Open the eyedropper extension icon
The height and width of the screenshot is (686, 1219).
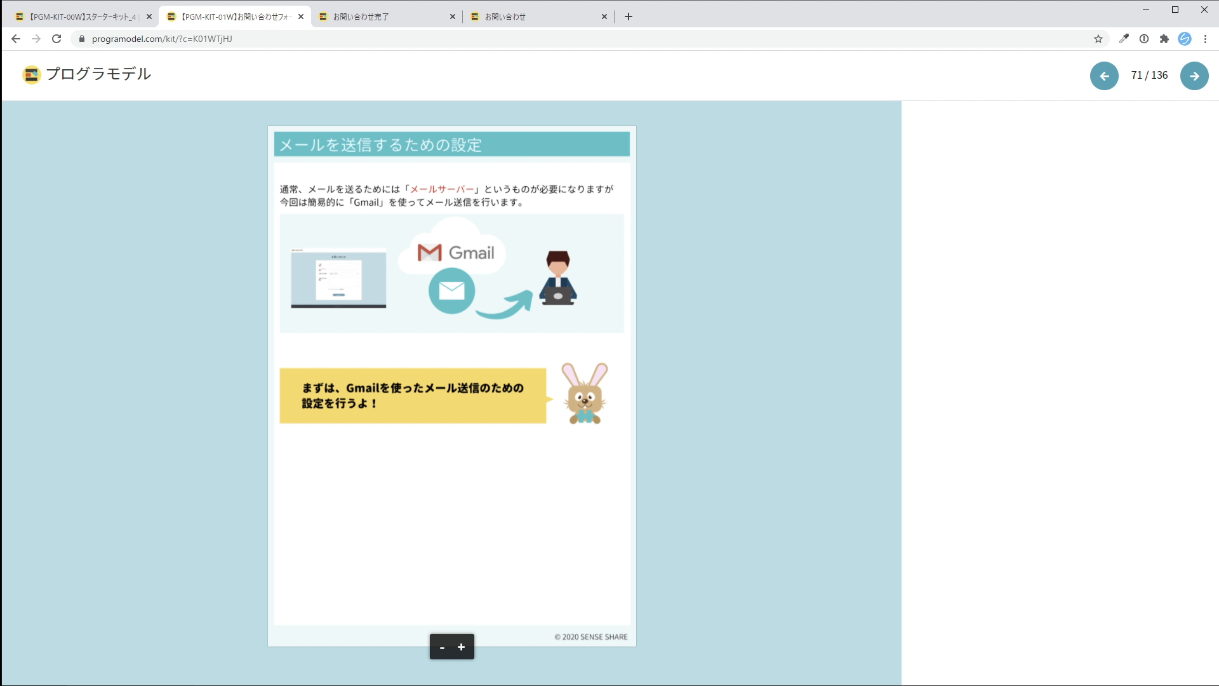coord(1124,39)
